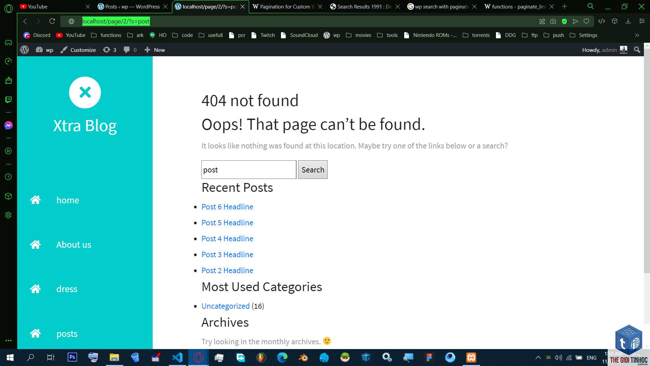Click the ad blocker shield icon

(564, 21)
